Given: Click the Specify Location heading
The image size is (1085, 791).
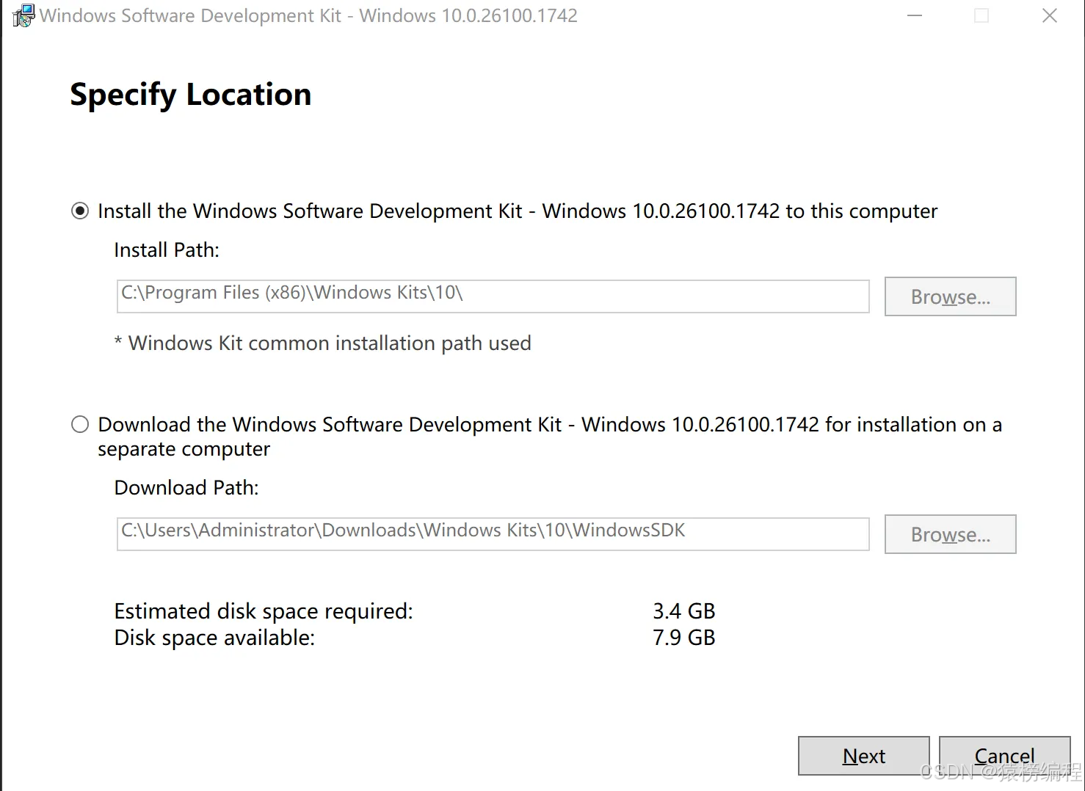Looking at the screenshot, I should tap(191, 95).
